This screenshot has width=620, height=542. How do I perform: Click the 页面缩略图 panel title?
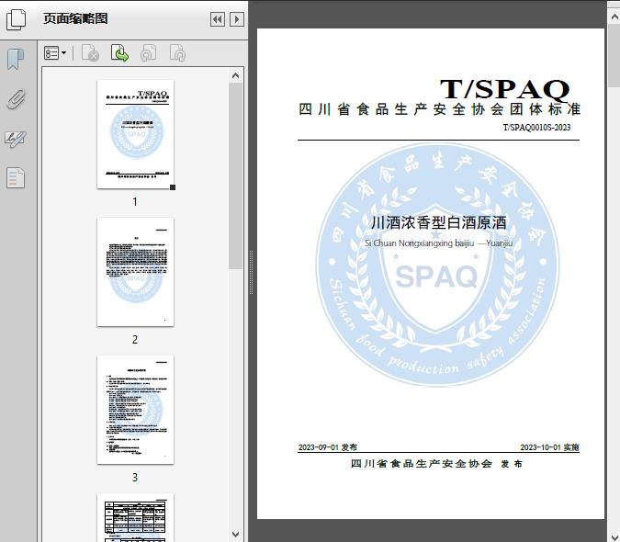[75, 18]
